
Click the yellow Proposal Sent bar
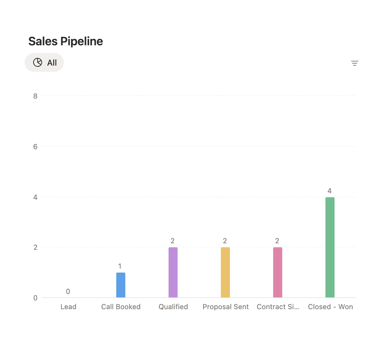225,272
